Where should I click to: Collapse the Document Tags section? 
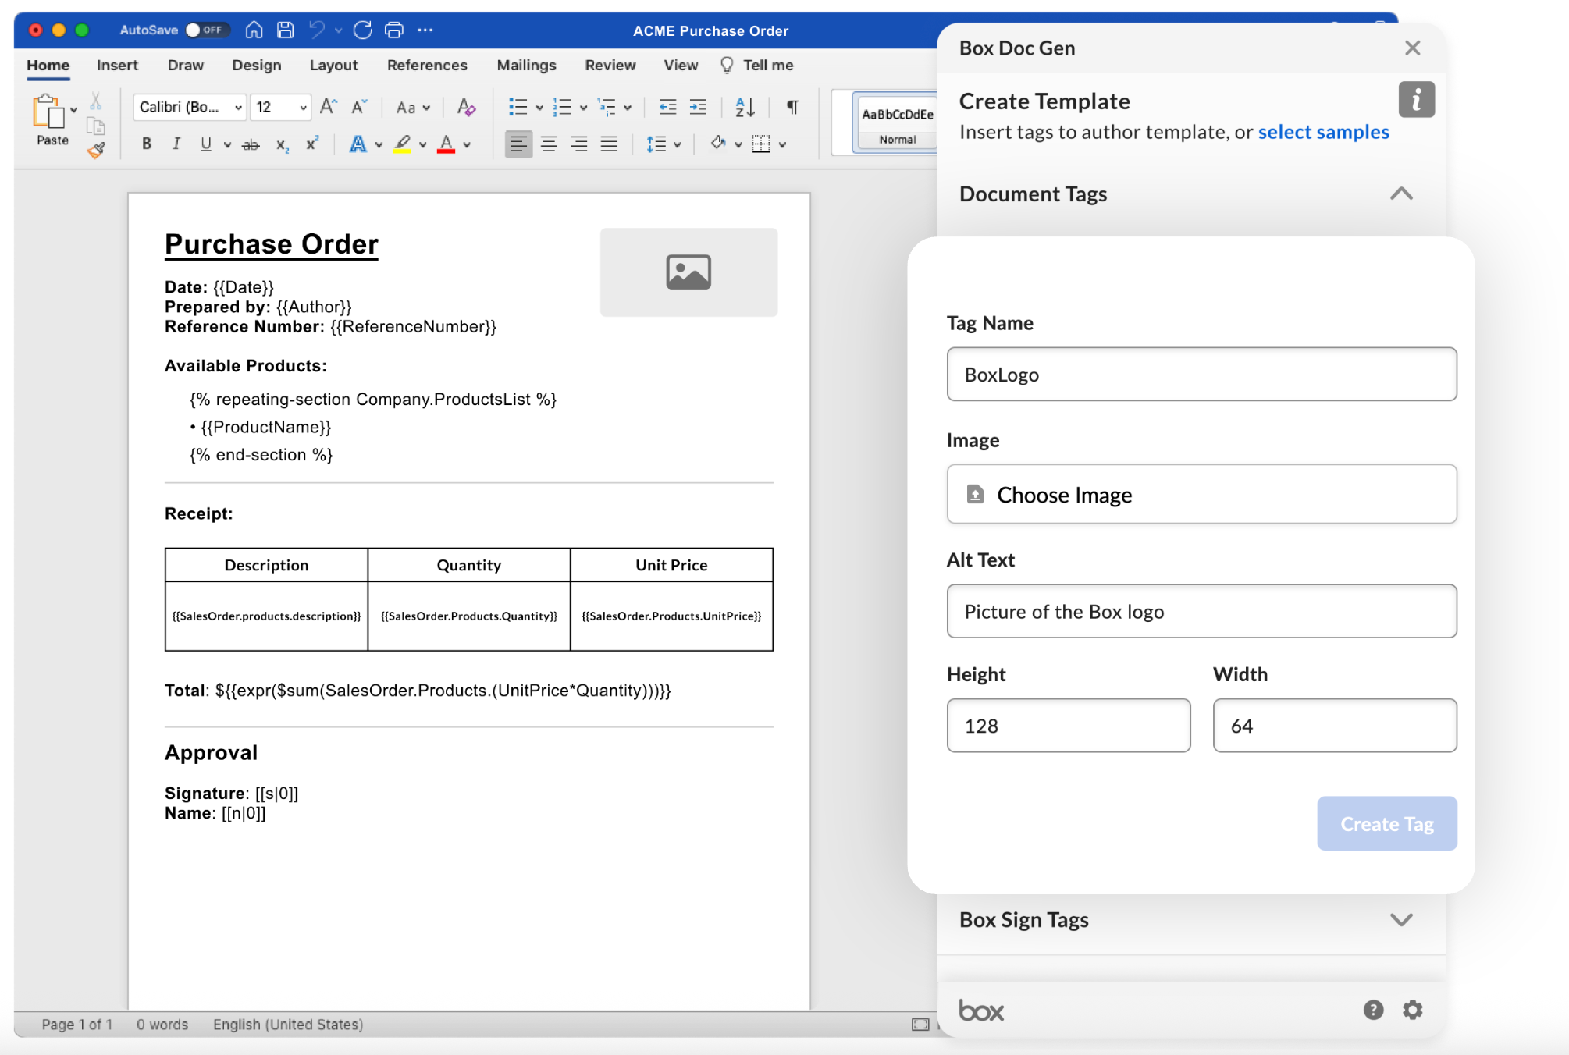[1401, 194]
